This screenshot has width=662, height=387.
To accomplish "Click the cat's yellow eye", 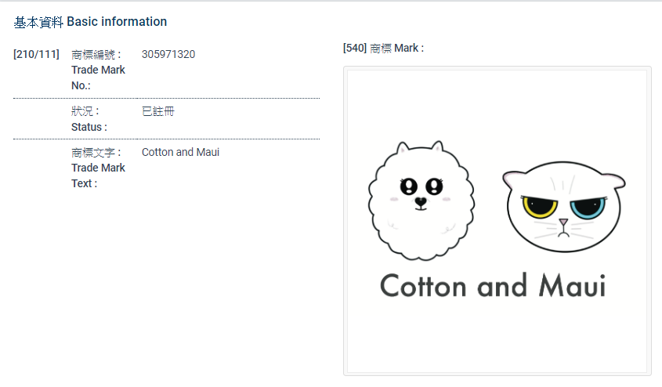I will click(x=540, y=207).
